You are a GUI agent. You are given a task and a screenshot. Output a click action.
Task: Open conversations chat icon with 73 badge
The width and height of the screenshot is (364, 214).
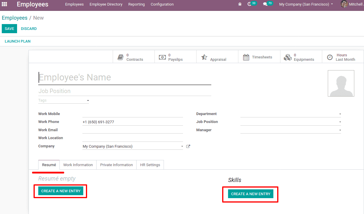click(268, 4)
